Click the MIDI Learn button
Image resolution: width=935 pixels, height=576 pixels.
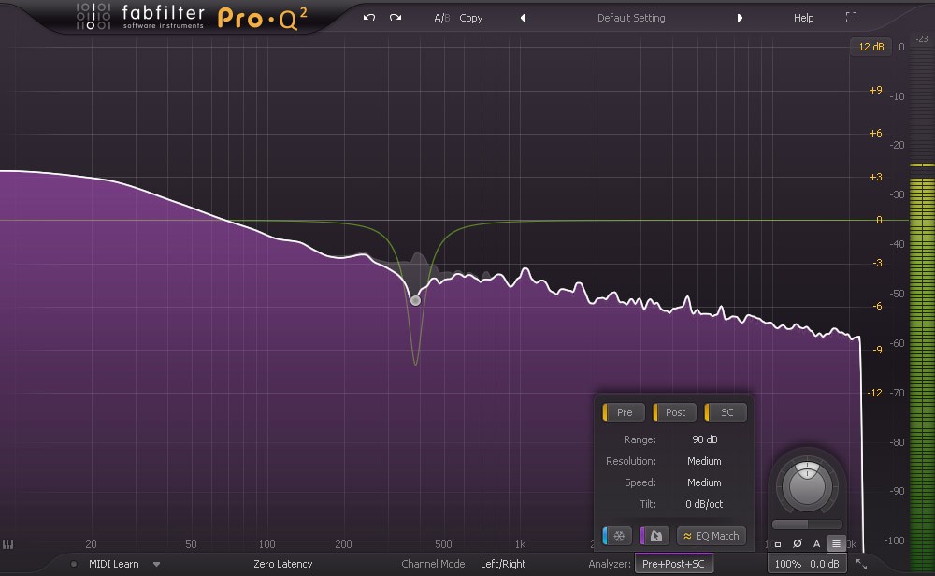(114, 564)
